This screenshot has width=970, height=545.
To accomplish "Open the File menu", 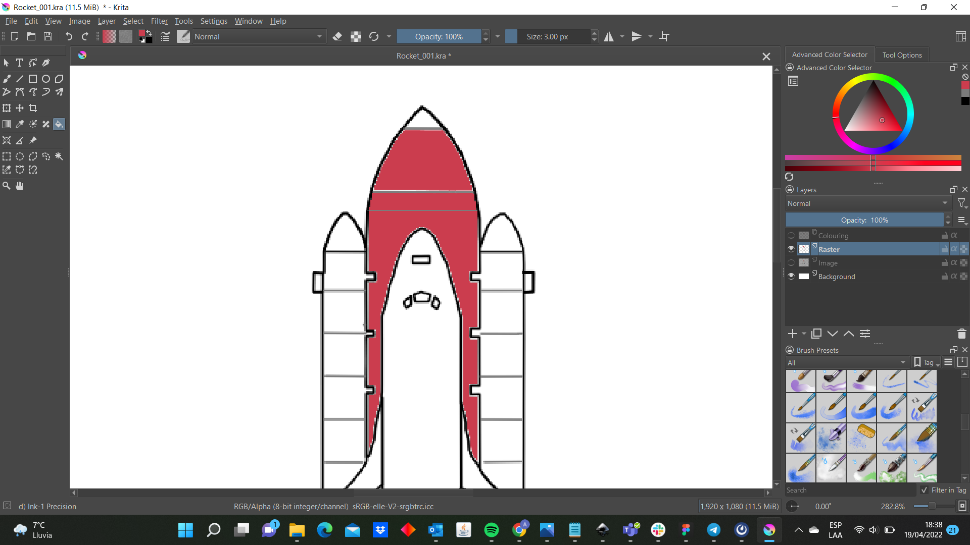I will [x=11, y=21].
